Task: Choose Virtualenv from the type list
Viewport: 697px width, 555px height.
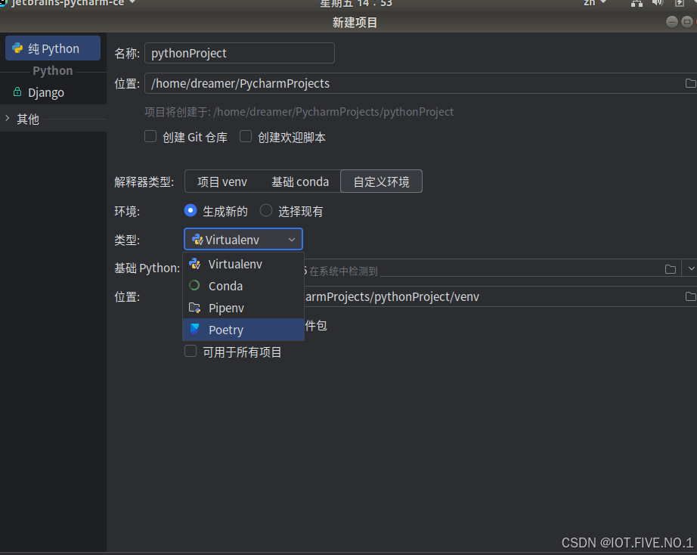Action: (x=243, y=264)
